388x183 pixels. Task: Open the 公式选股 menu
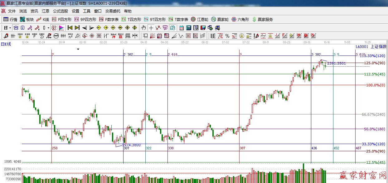coord(60,11)
